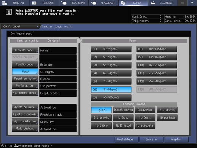Open Aj. ondulación setting

tap(25, 121)
